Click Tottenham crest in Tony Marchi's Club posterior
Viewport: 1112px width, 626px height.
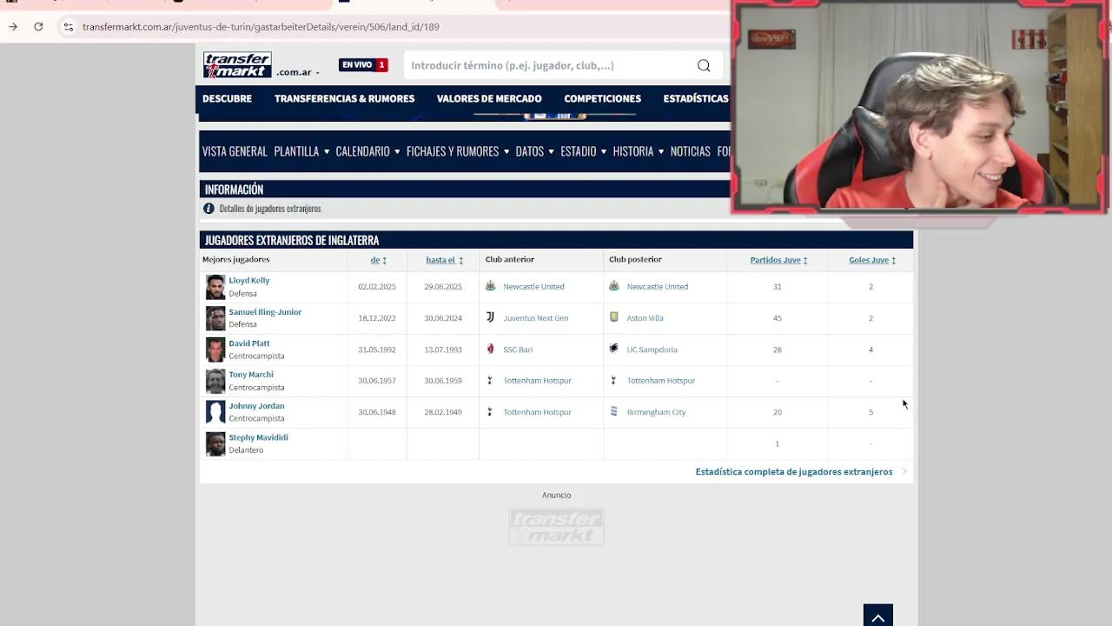click(614, 380)
